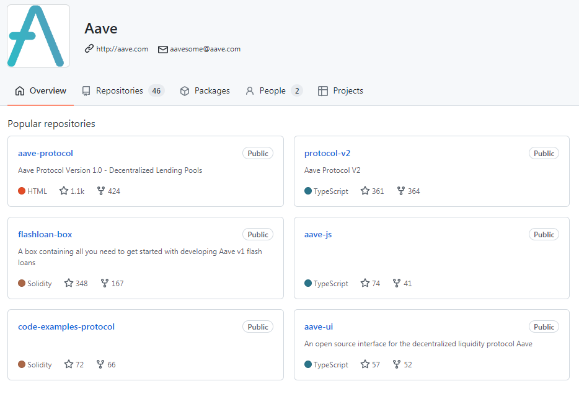The height and width of the screenshot is (394, 579).
Task: Click the star icon on aave-js
Action: pyautogui.click(x=365, y=283)
